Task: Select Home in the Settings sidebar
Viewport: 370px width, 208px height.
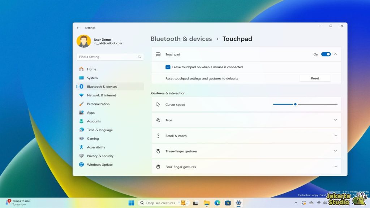Action: click(x=91, y=69)
